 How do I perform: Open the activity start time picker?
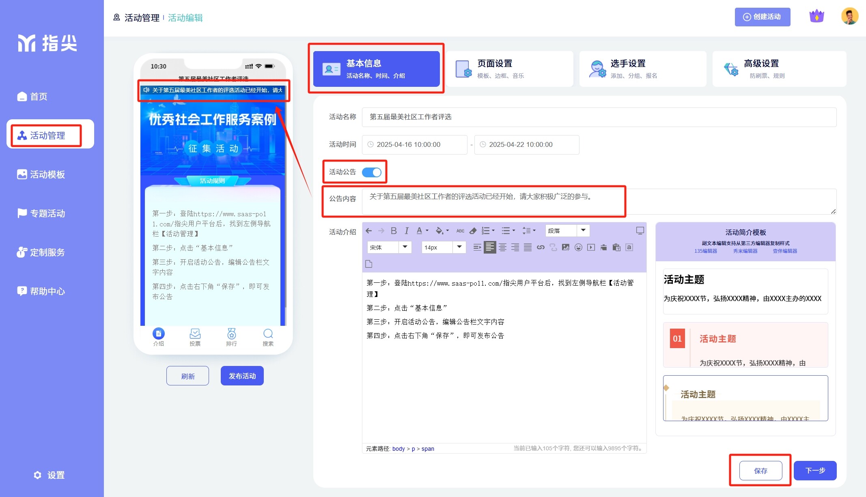414,144
